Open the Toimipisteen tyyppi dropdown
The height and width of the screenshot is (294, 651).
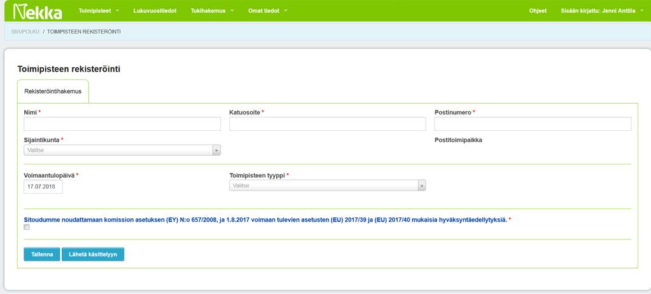[328, 186]
